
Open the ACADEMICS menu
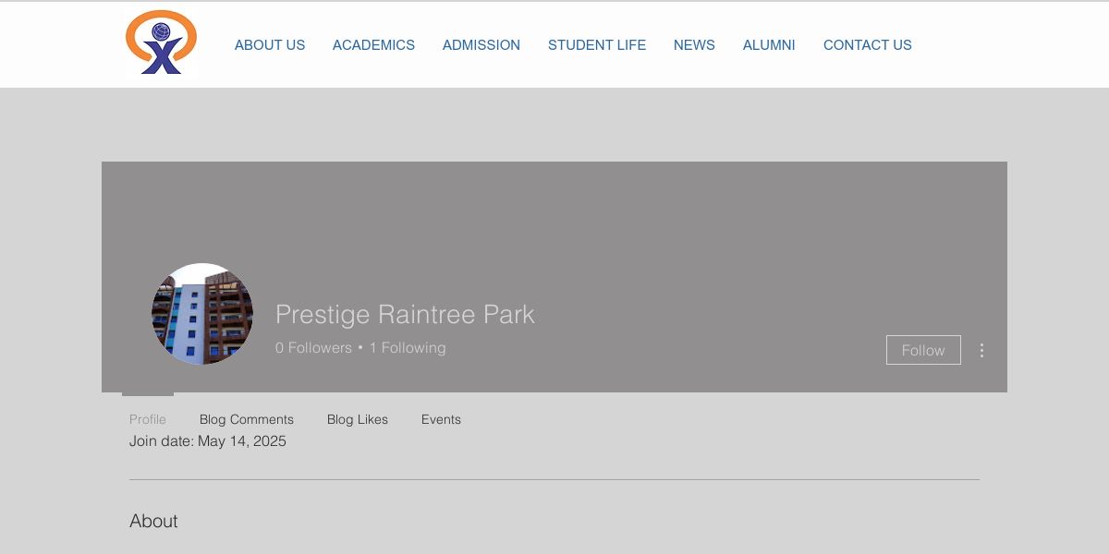pyautogui.click(x=373, y=45)
